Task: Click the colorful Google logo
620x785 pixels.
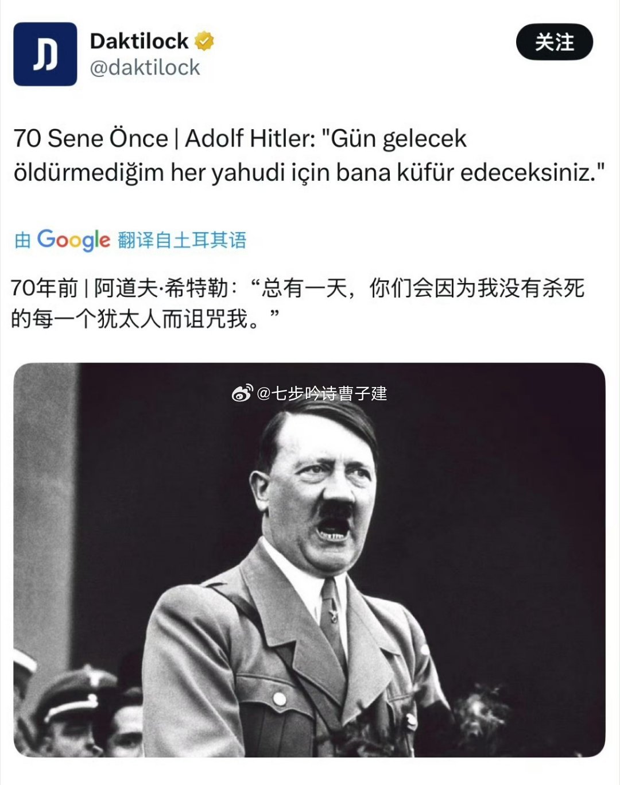Action: tap(73, 240)
